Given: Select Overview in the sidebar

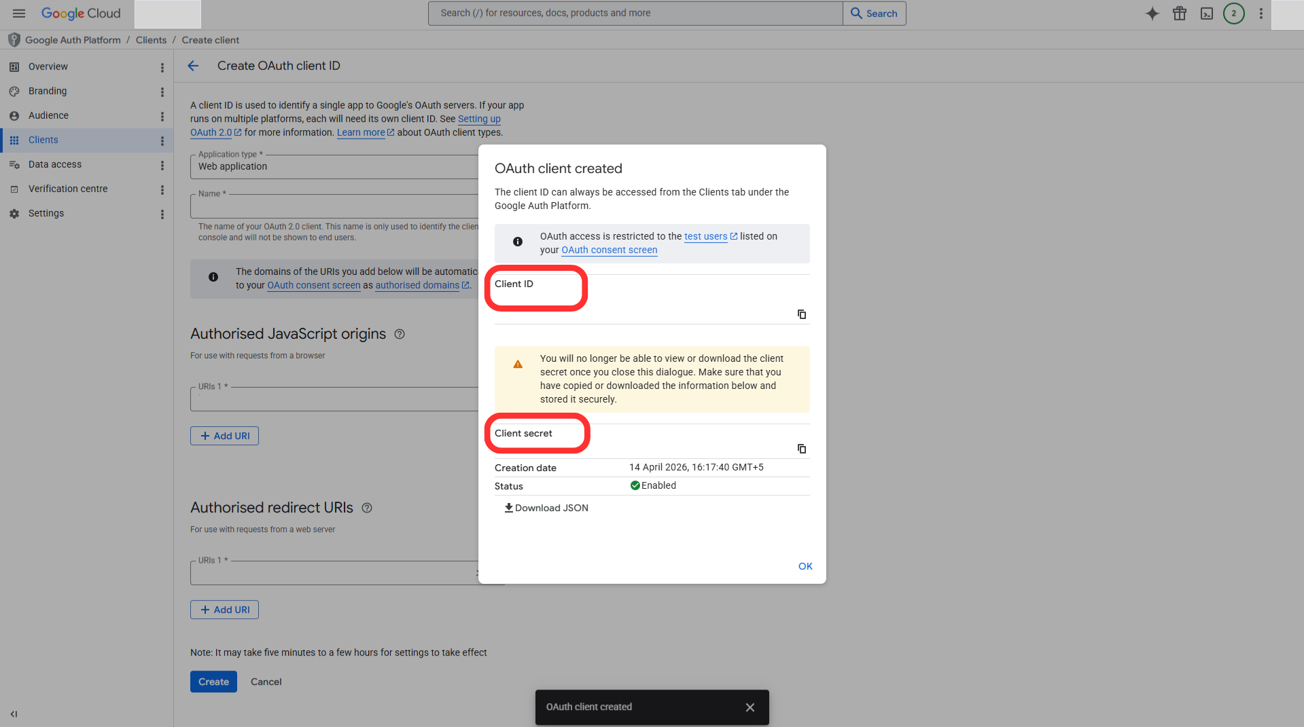Looking at the screenshot, I should pos(48,67).
